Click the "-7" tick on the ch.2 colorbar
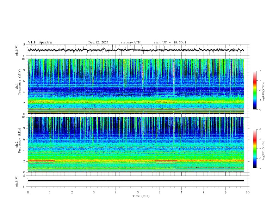Image resolution: width=279 pixels, height=216 pixels. (x=260, y=168)
